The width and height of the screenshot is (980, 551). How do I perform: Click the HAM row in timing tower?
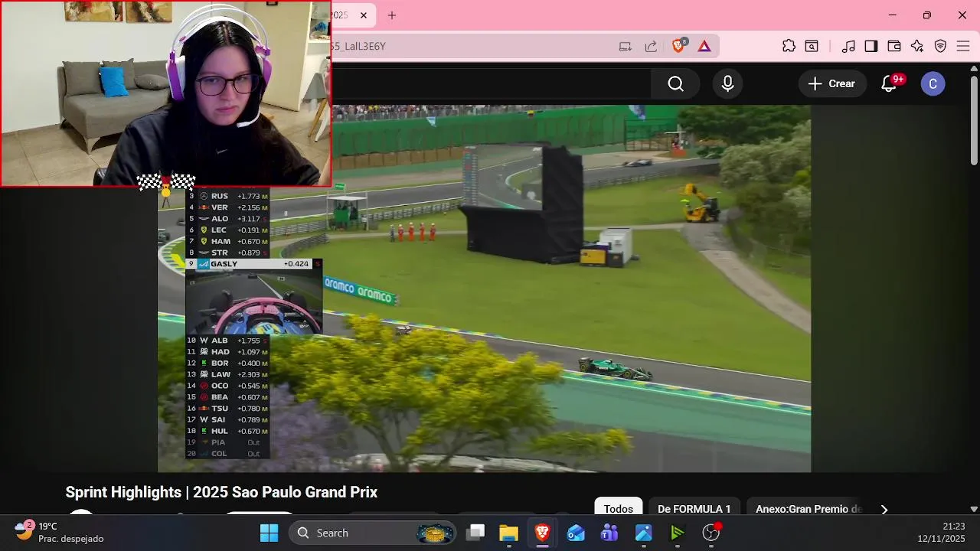227,242
